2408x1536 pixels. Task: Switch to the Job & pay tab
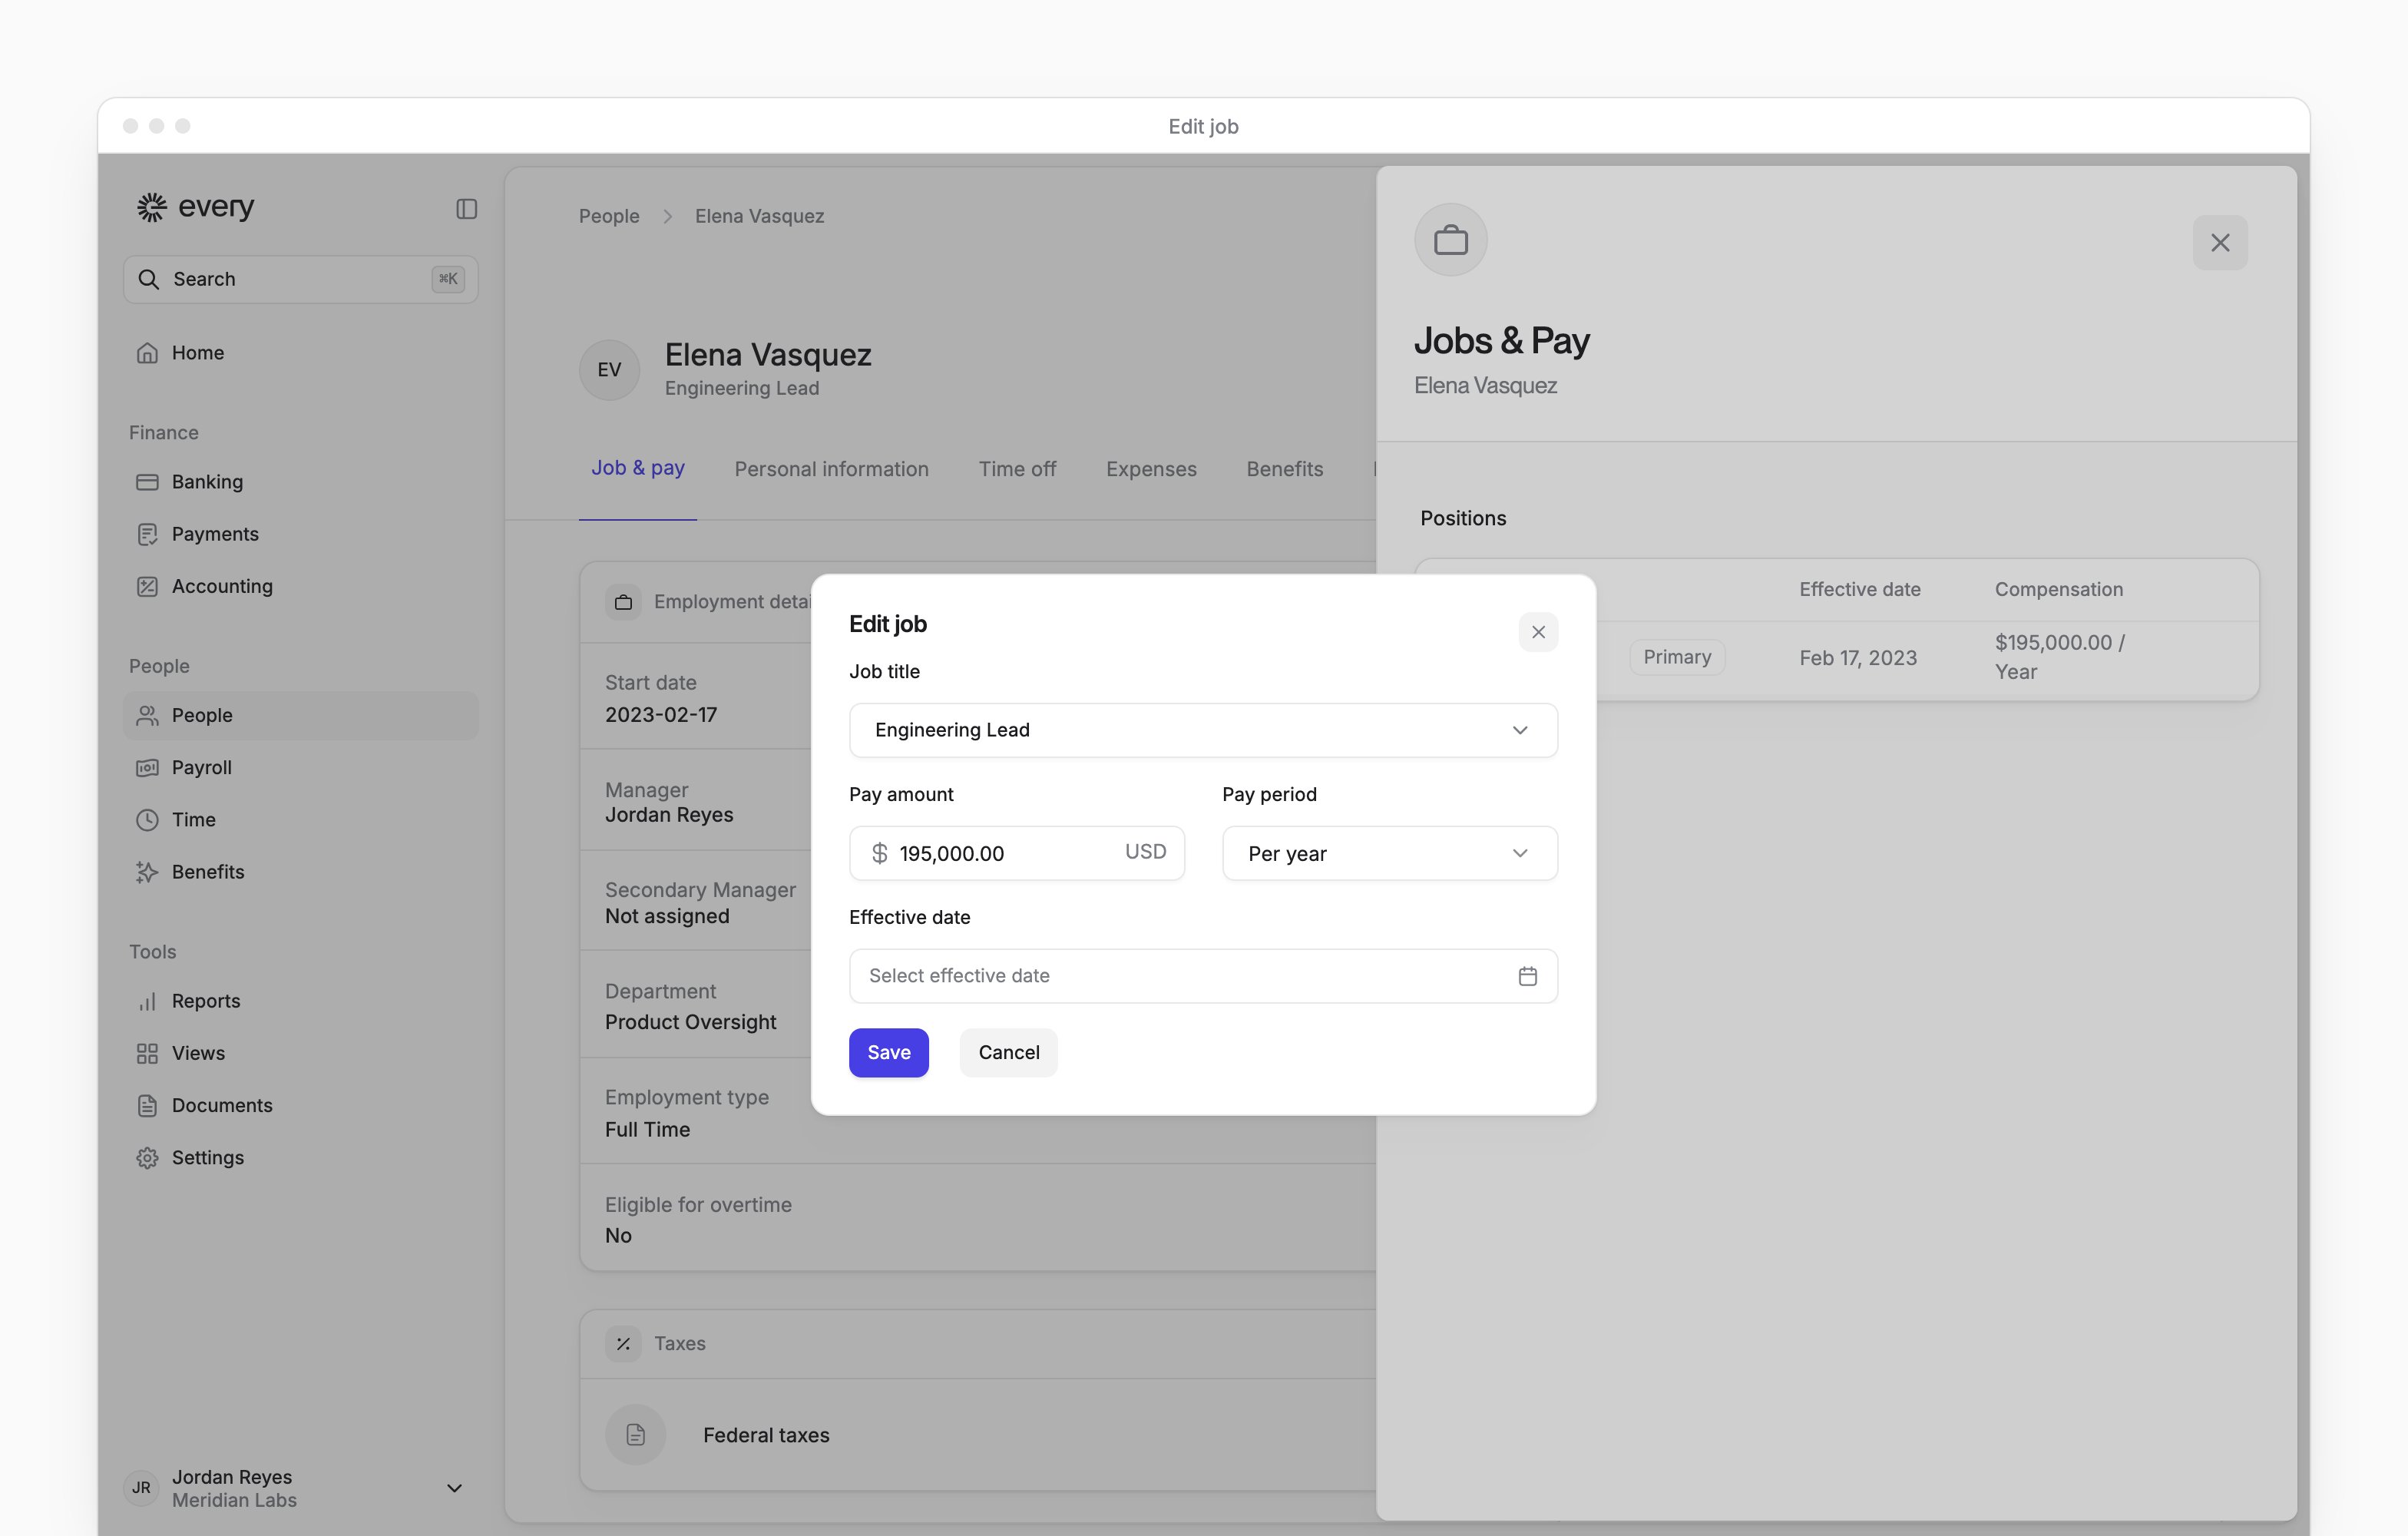point(637,468)
